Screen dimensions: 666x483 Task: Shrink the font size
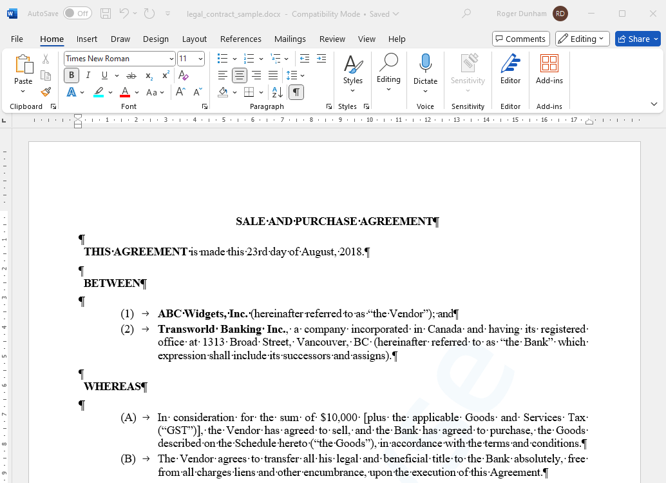[x=198, y=92]
